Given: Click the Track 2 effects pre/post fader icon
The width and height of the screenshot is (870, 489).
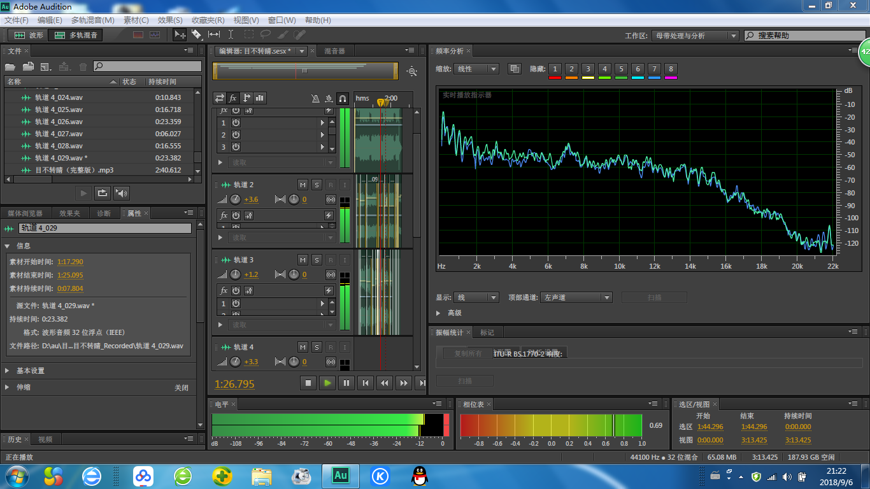Looking at the screenshot, I should [x=249, y=216].
